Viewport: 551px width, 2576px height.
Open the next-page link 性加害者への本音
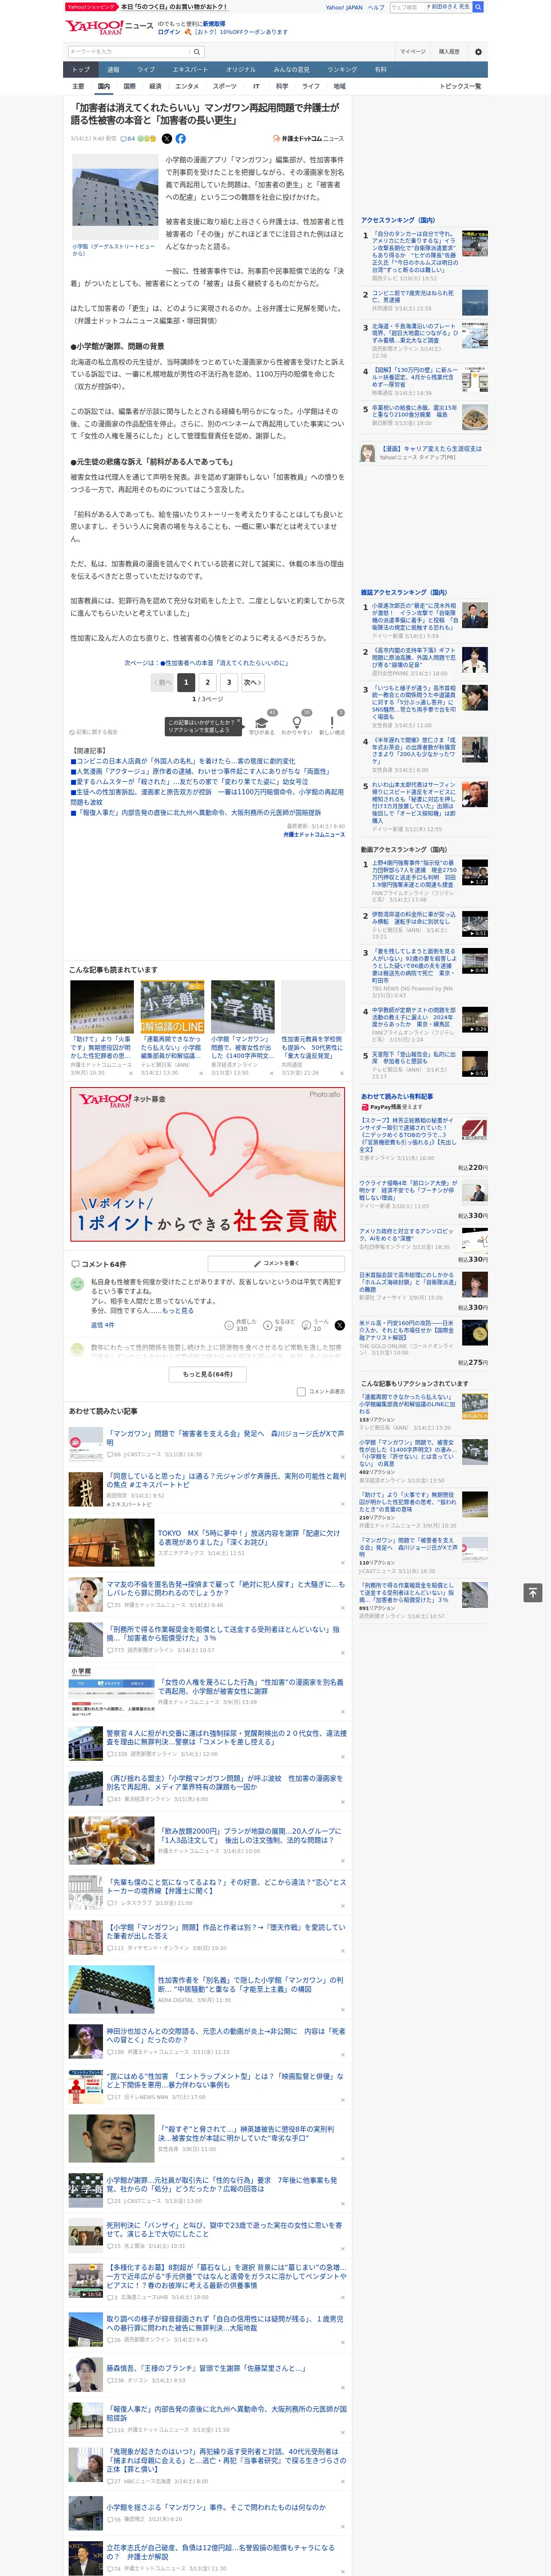coord(225,662)
